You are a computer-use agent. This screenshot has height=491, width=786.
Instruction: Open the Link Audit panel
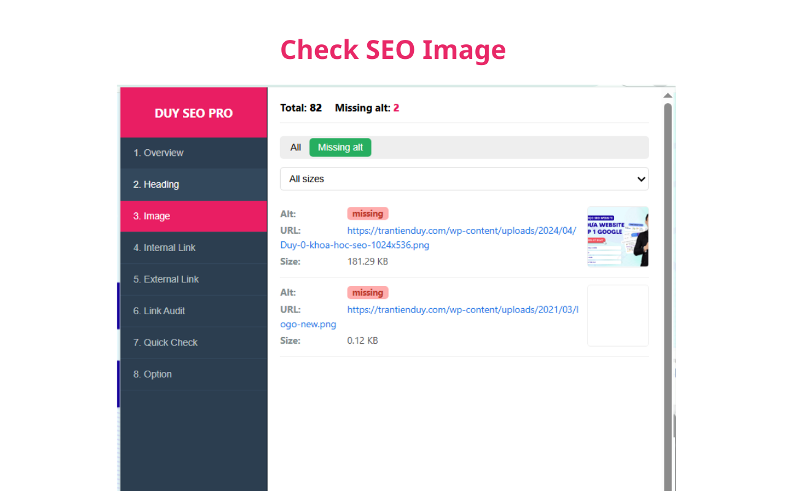click(x=158, y=311)
